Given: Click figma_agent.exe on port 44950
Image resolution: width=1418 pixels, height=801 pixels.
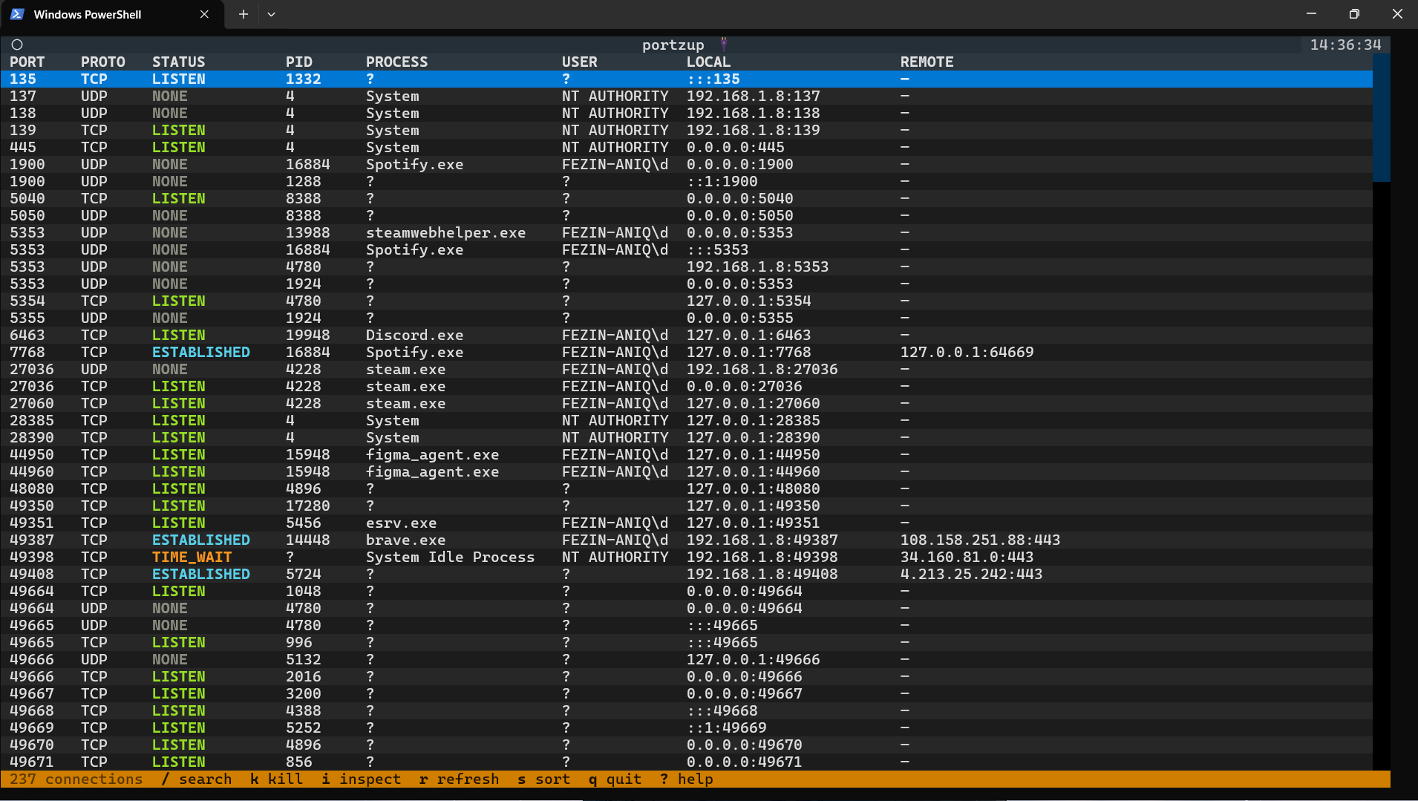Looking at the screenshot, I should 432,455.
